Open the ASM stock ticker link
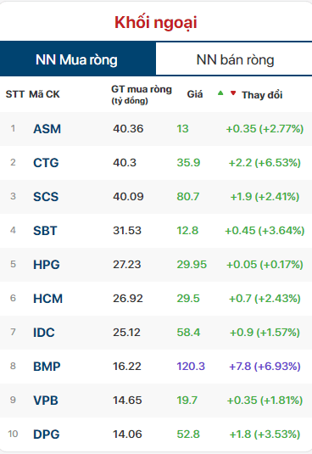Viewport: 312px width, 454px height. pos(47,129)
